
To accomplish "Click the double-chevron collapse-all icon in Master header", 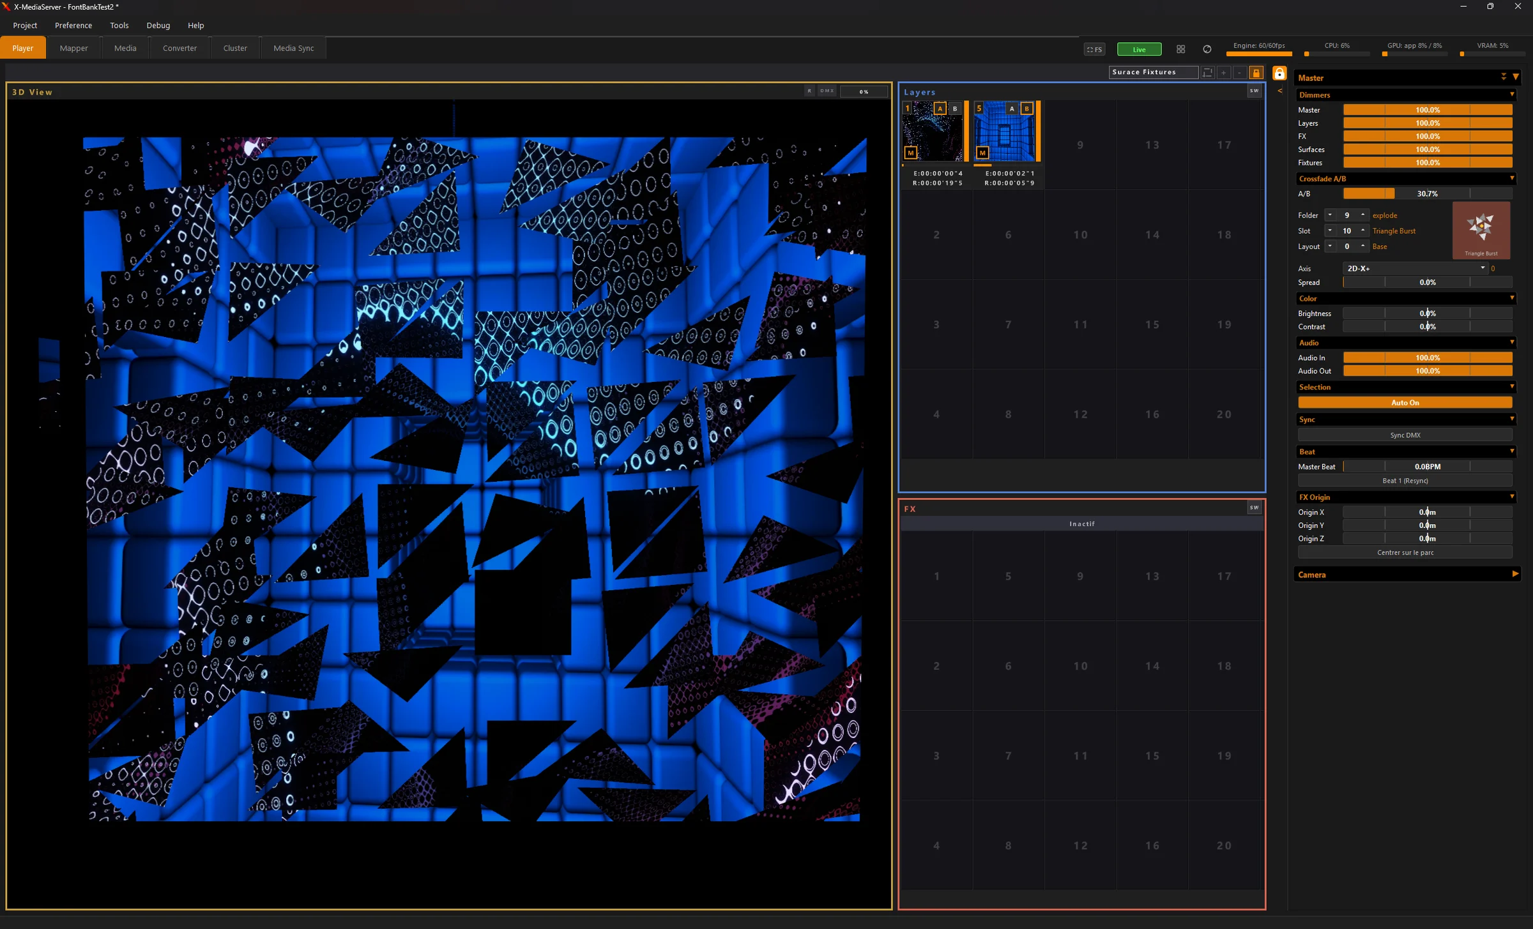I will (1504, 77).
